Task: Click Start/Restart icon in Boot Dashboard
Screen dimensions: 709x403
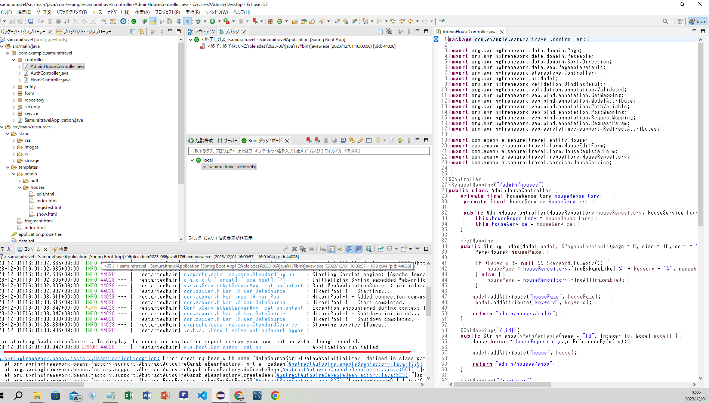Action: [x=309, y=140]
